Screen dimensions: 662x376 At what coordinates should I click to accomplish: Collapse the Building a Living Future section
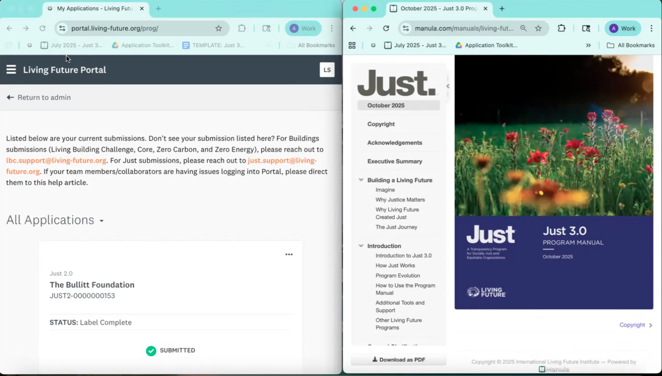click(x=361, y=180)
